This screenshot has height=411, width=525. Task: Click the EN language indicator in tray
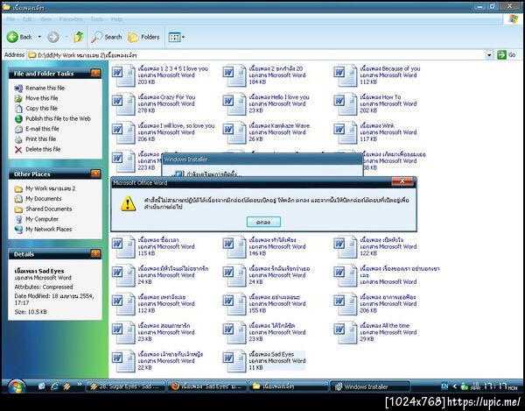coord(444,386)
